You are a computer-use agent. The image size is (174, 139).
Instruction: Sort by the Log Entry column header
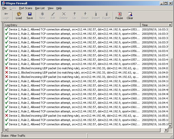[x=72, y=25]
